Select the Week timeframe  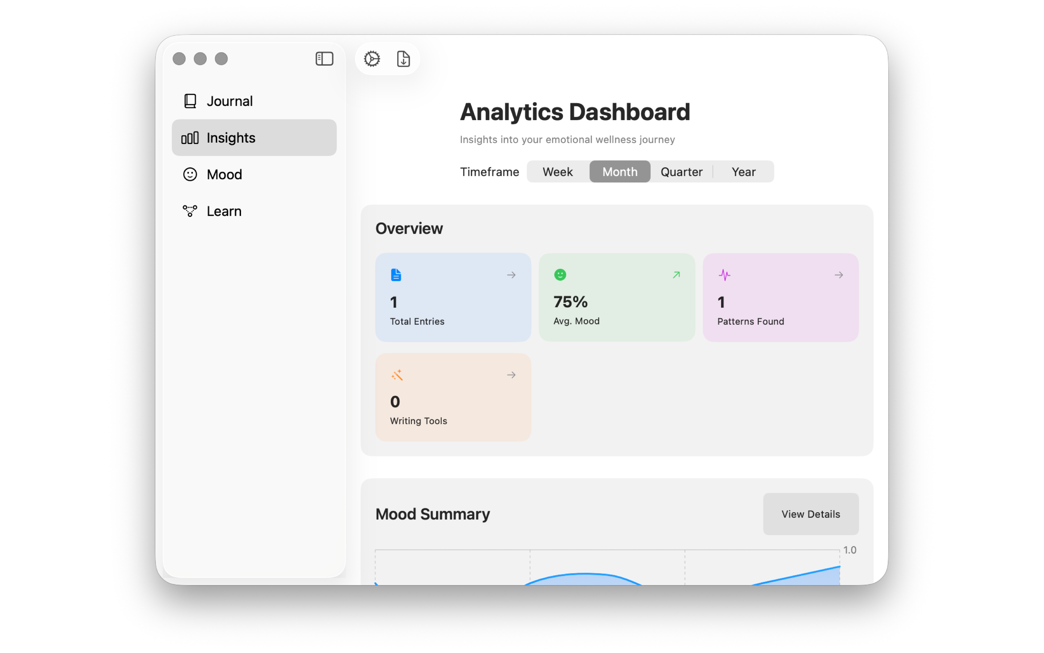tap(558, 172)
